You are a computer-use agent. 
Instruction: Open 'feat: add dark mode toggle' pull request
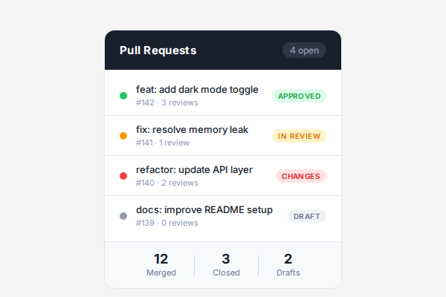coord(197,90)
